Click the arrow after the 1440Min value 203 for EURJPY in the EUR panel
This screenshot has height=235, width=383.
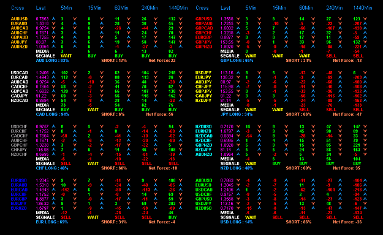(181, 204)
